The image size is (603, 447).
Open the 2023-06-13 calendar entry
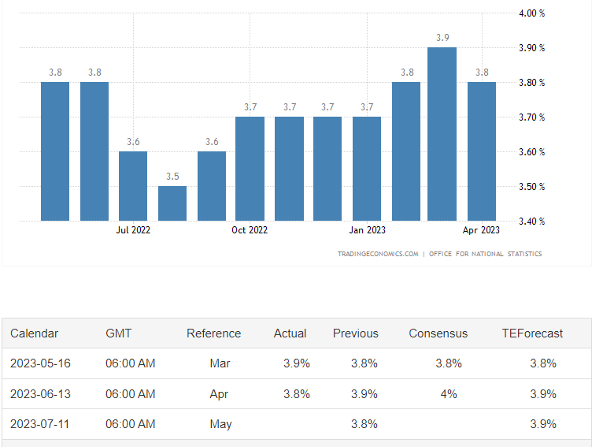click(x=40, y=393)
